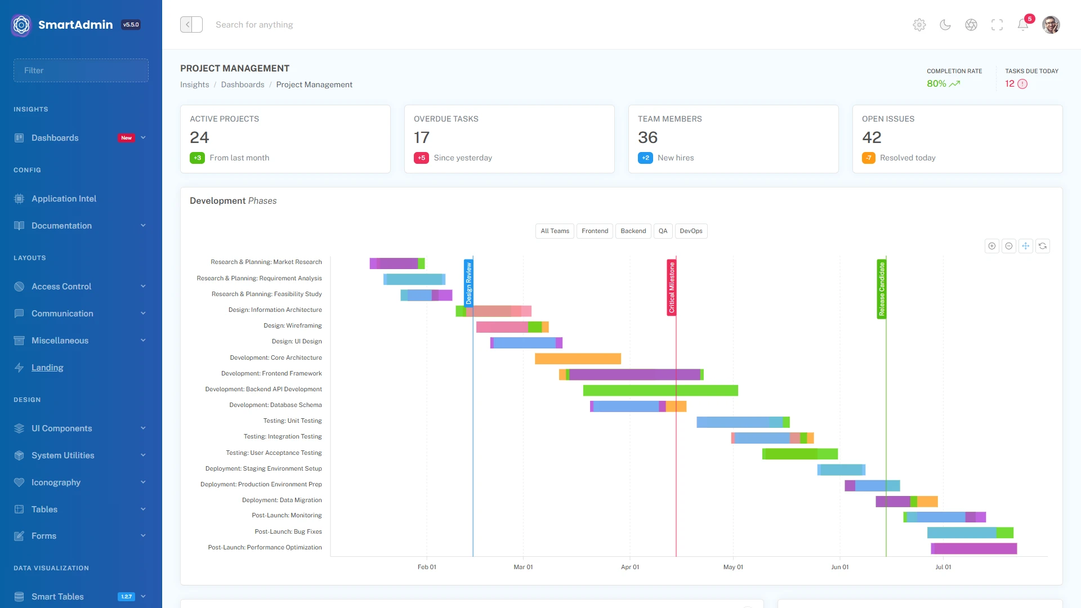Click the Miscellaneous archive icon
The height and width of the screenshot is (608, 1081).
click(x=19, y=341)
